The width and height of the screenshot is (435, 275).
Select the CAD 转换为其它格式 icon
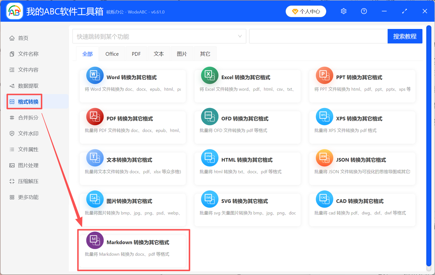pyautogui.click(x=324, y=199)
